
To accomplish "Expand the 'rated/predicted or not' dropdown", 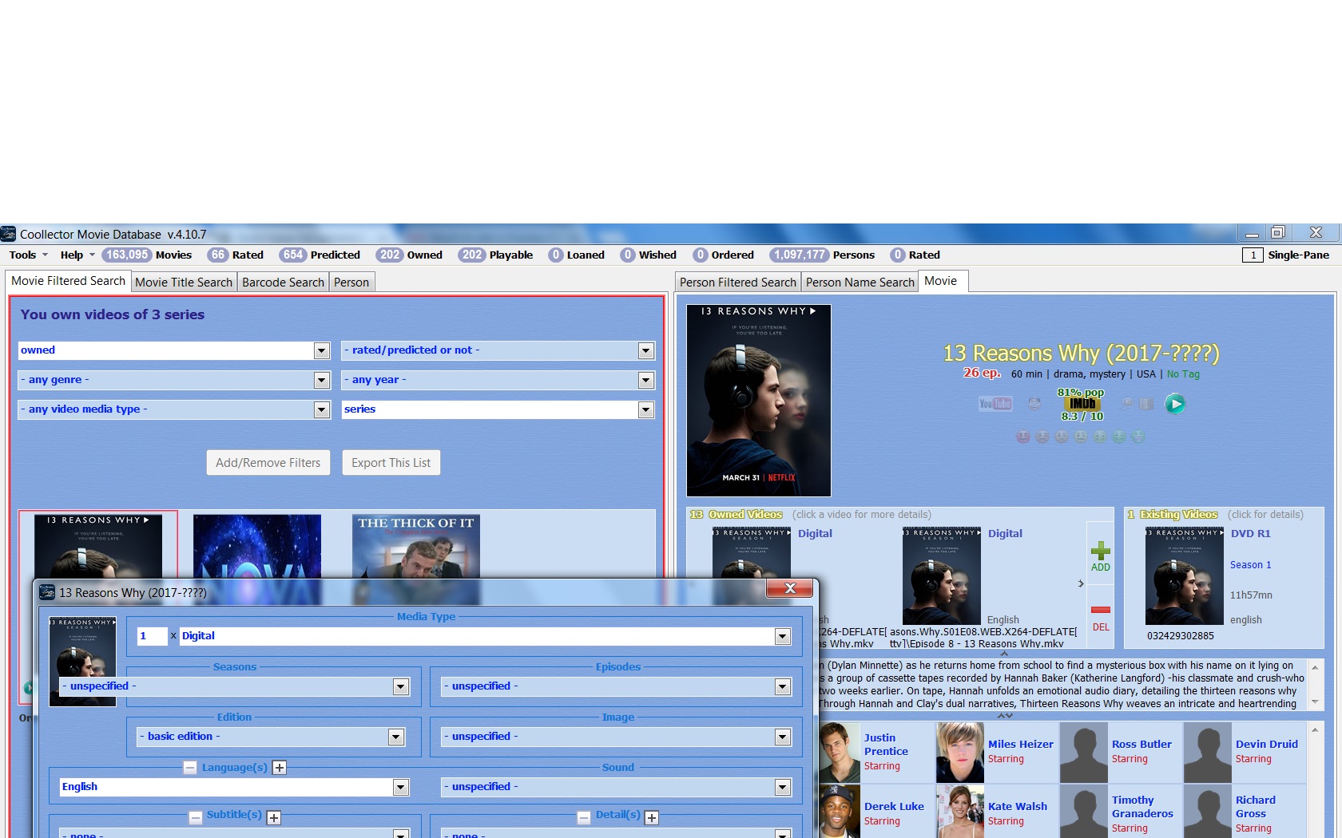I will pos(646,350).
